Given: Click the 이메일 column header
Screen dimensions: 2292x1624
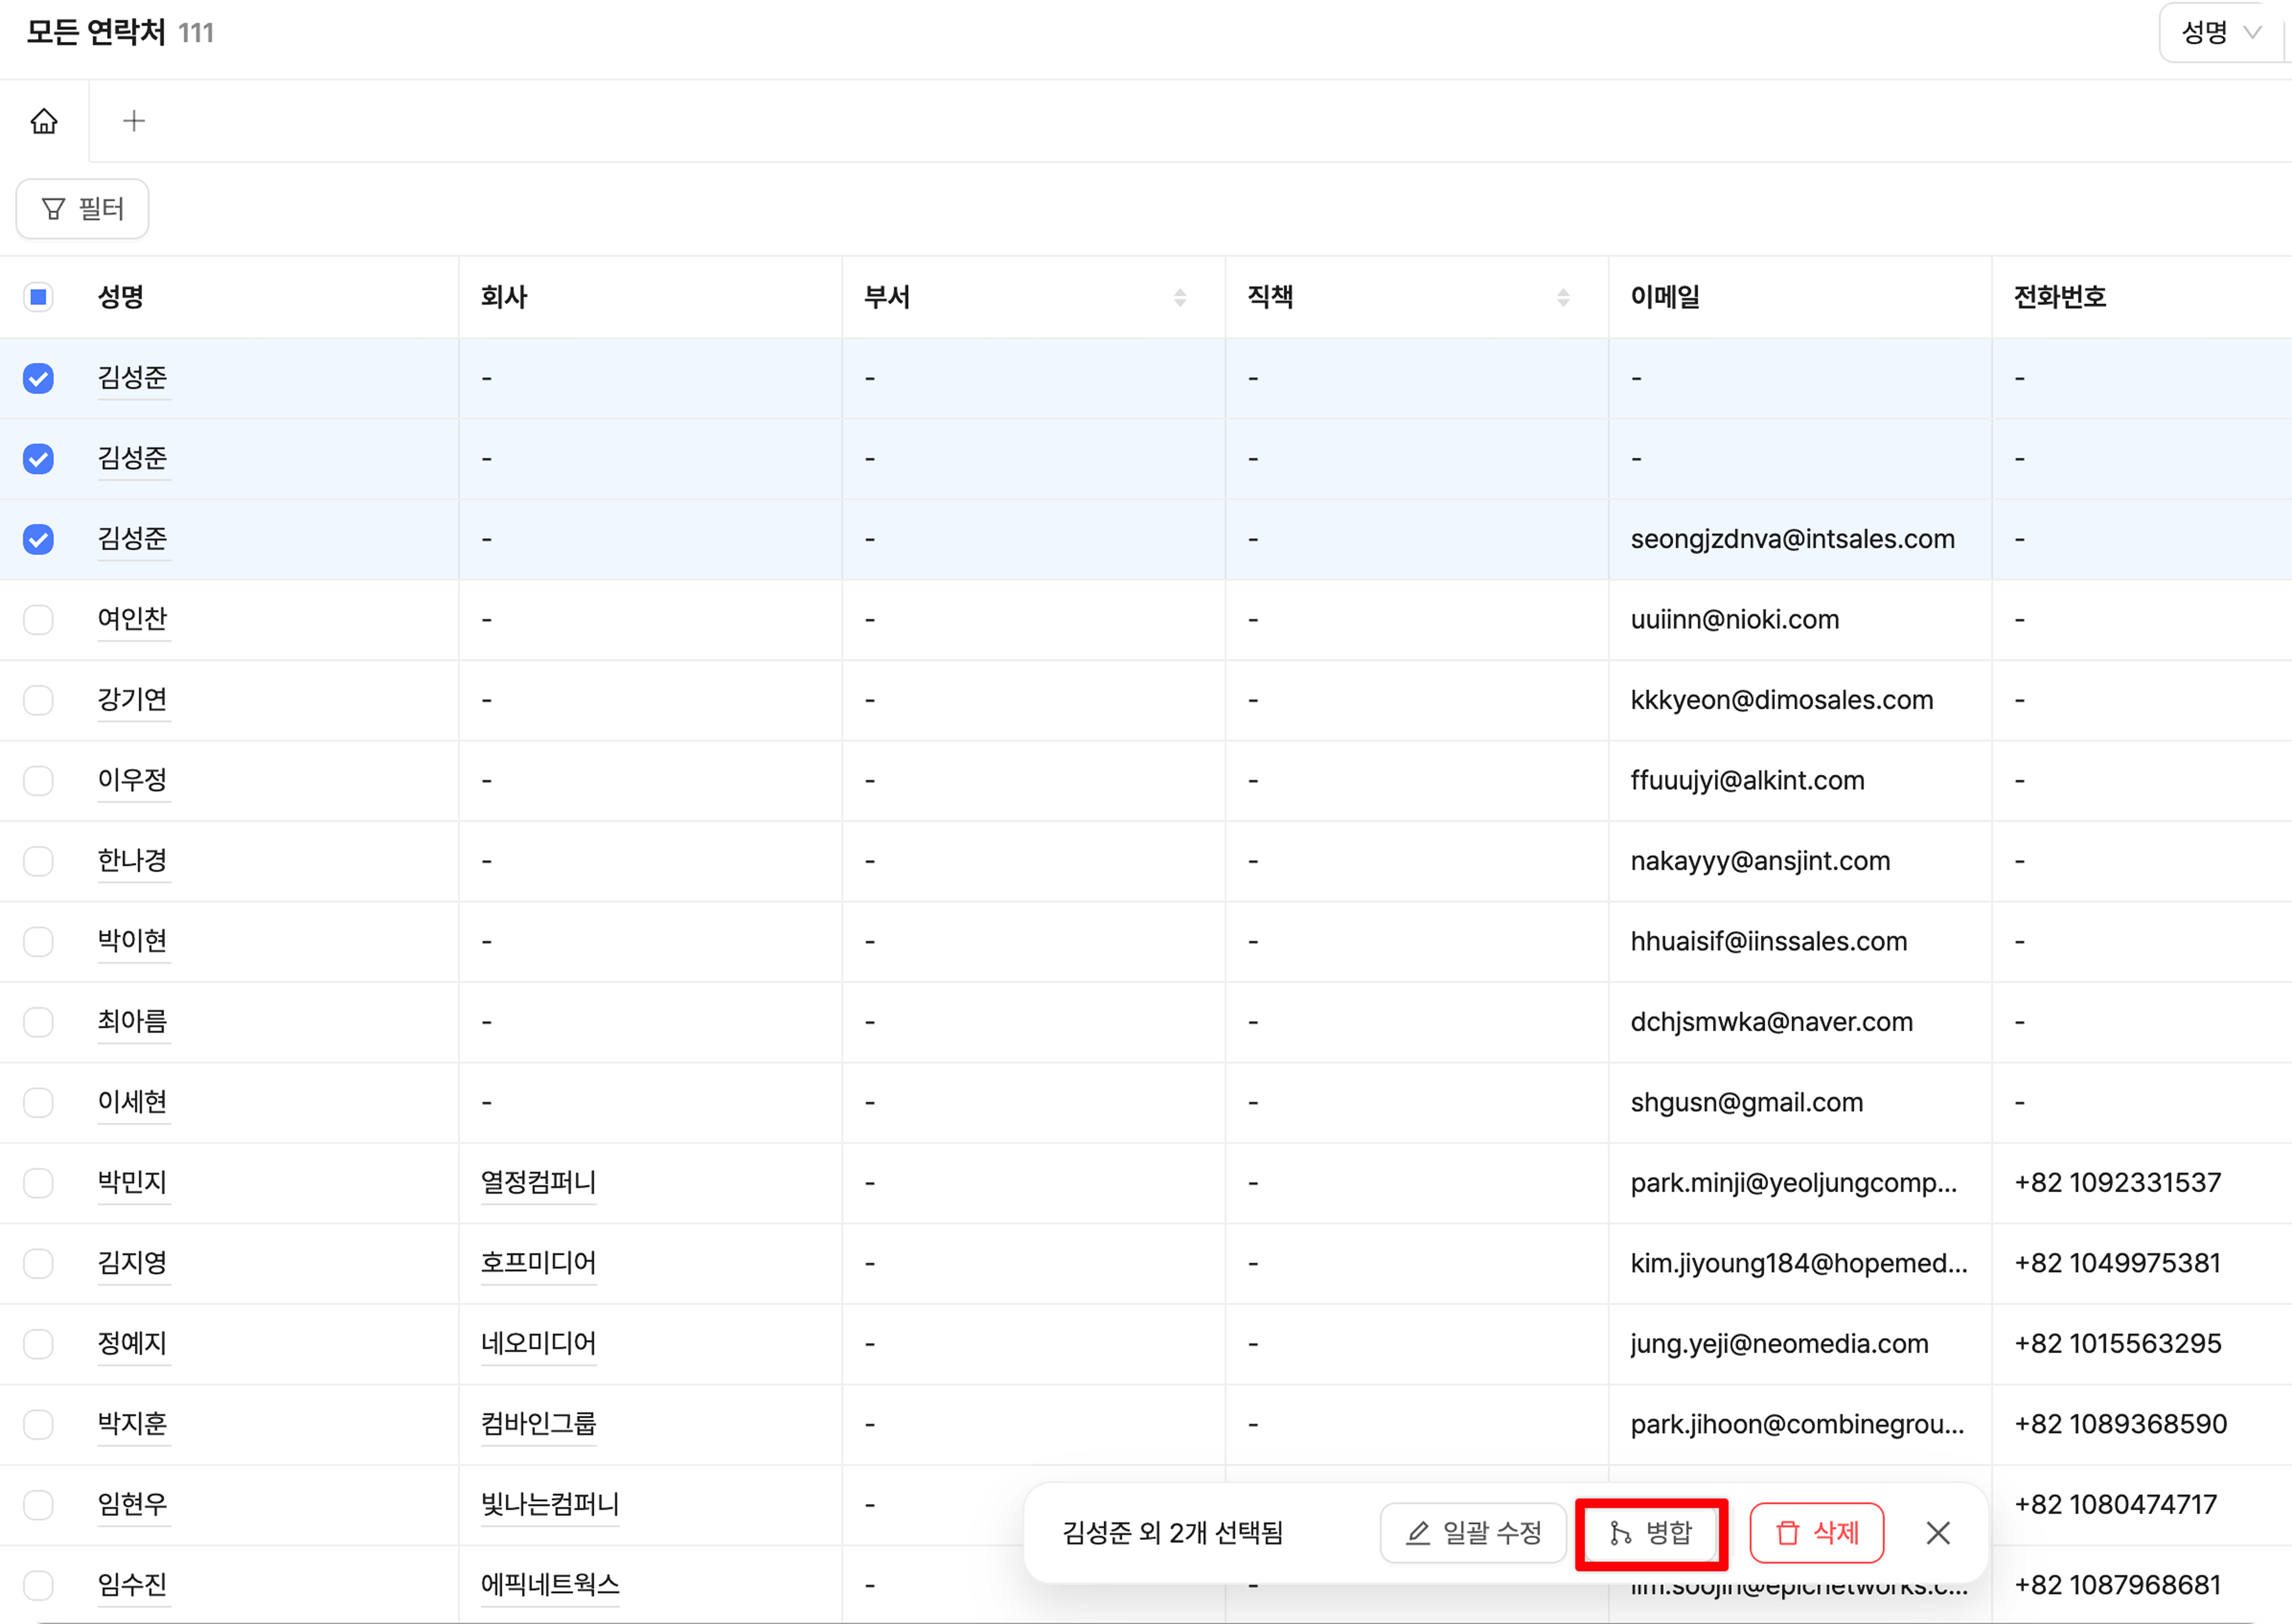Looking at the screenshot, I should [1665, 297].
